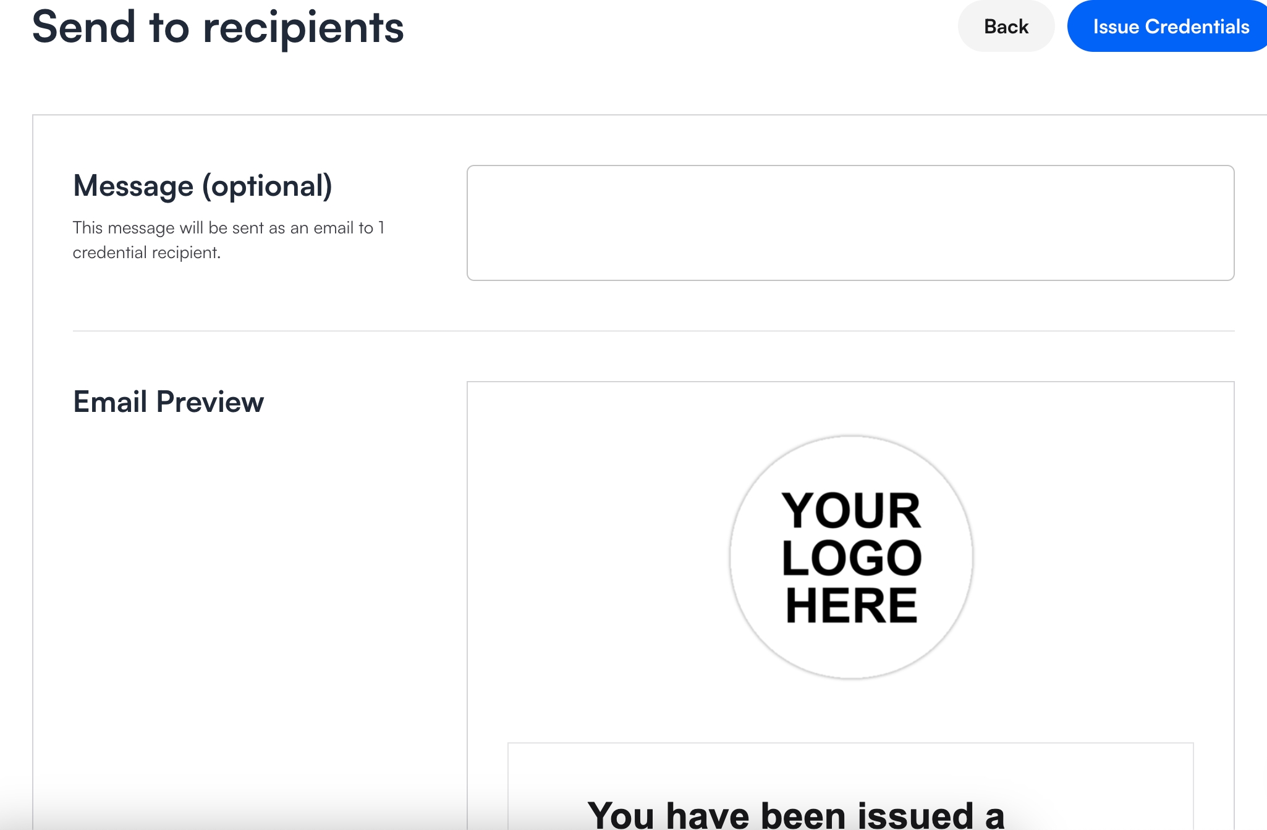Click the word YOUR in the logo
1267x830 pixels.
[x=851, y=511]
